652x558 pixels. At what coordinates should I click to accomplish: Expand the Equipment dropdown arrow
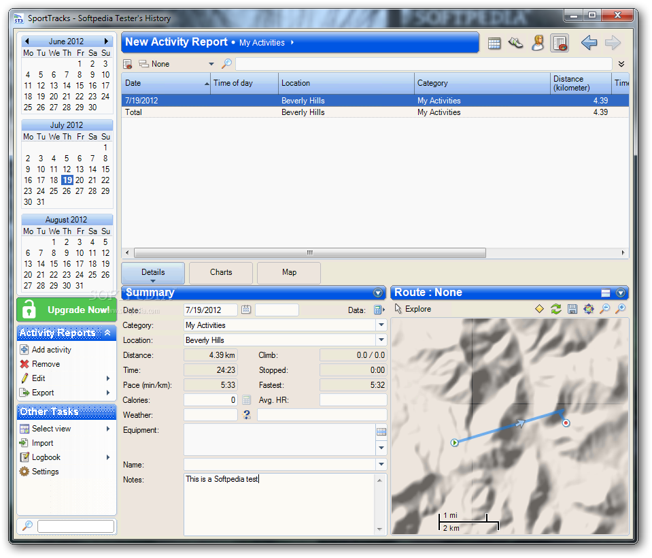pos(381,448)
